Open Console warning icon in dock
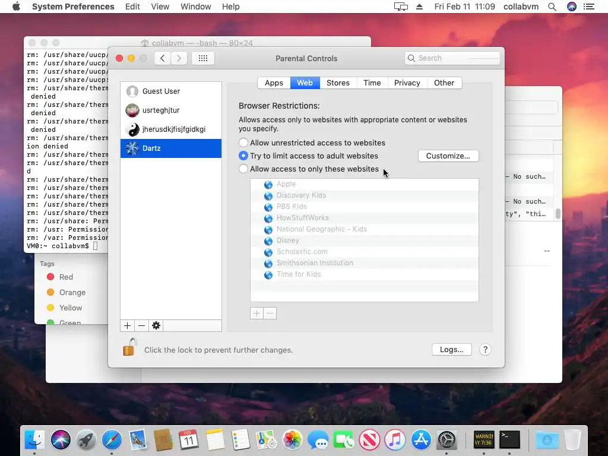This screenshot has width=608, height=456. (484, 440)
